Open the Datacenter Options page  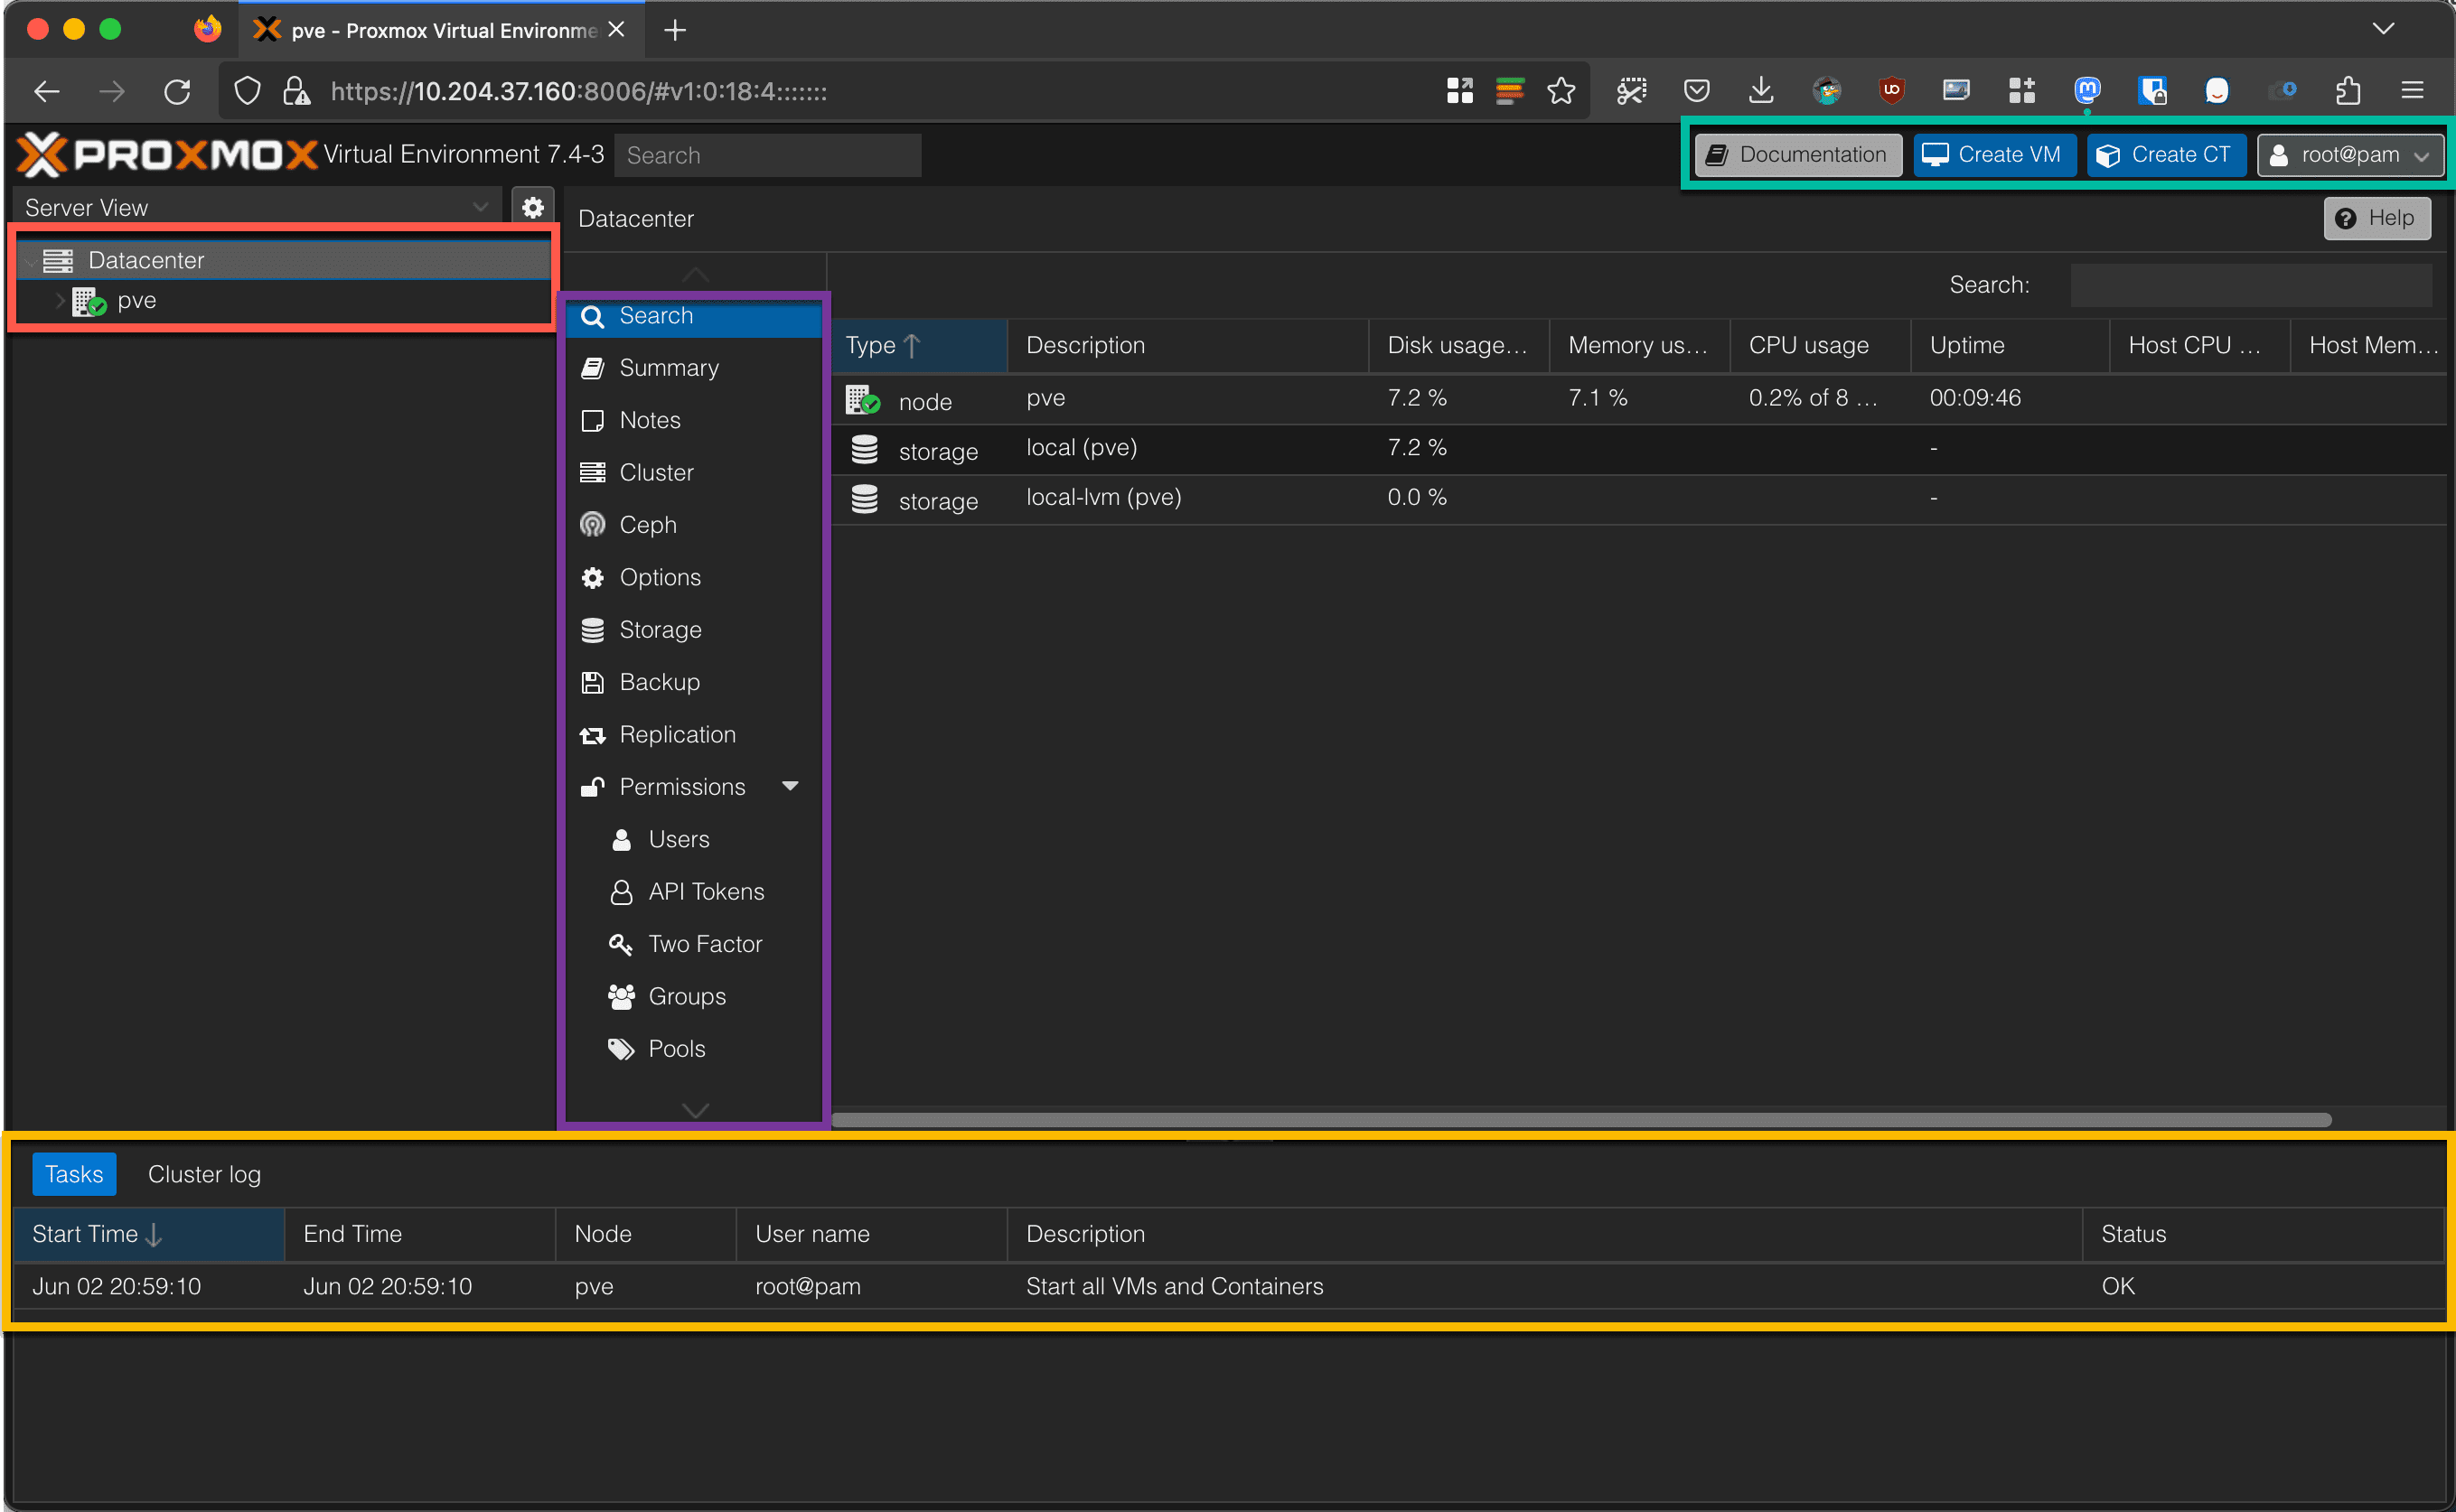(x=694, y=577)
